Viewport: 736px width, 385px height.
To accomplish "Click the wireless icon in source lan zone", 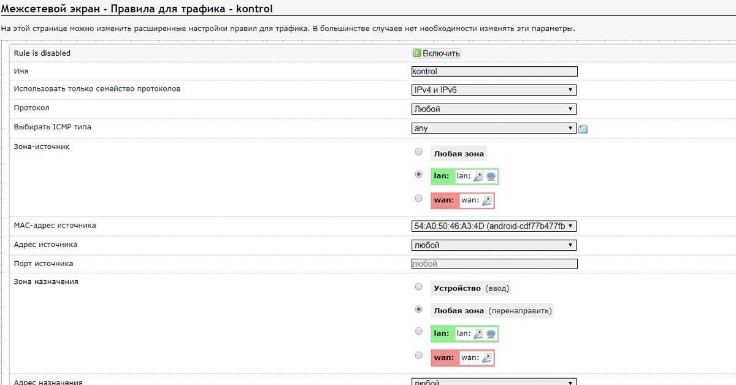I will tap(491, 177).
